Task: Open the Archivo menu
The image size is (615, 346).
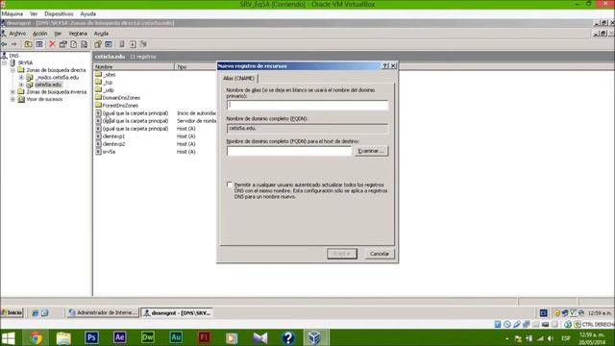Action: [x=17, y=34]
